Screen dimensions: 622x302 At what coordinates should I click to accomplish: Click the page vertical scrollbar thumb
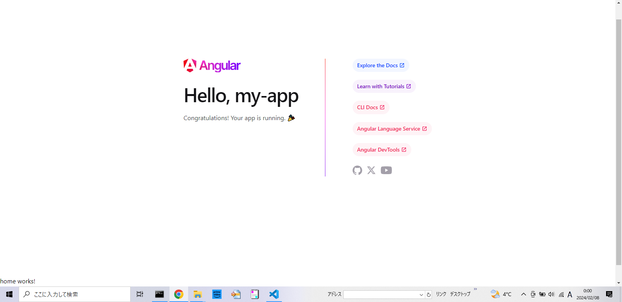tap(619, 142)
